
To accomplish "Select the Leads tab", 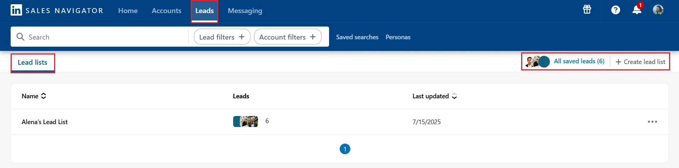I will [x=205, y=11].
